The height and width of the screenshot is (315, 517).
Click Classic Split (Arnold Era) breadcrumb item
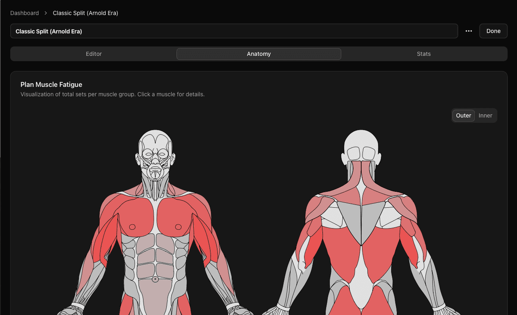[x=85, y=13]
